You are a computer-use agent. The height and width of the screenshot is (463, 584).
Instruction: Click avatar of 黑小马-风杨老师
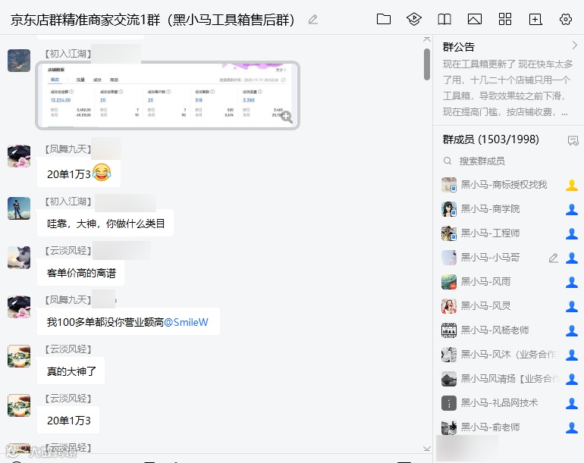coord(449,330)
